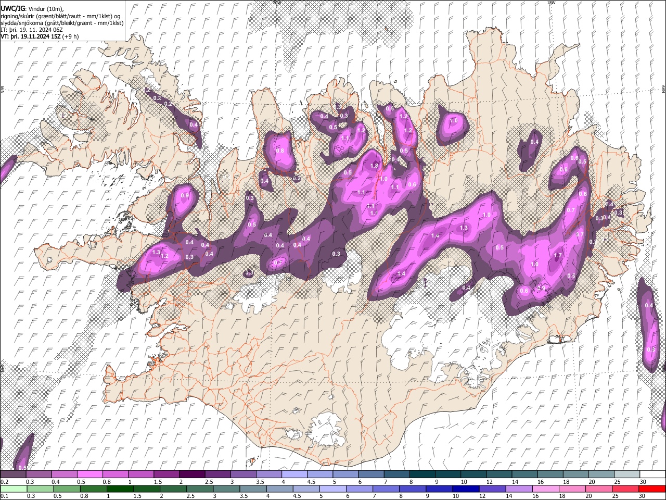
Task: Click the '1.8' snowfall value label on the map
Action: pyautogui.click(x=374, y=166)
